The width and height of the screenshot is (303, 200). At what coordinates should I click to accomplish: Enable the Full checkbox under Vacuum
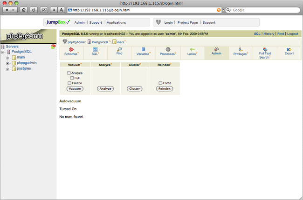click(72, 78)
